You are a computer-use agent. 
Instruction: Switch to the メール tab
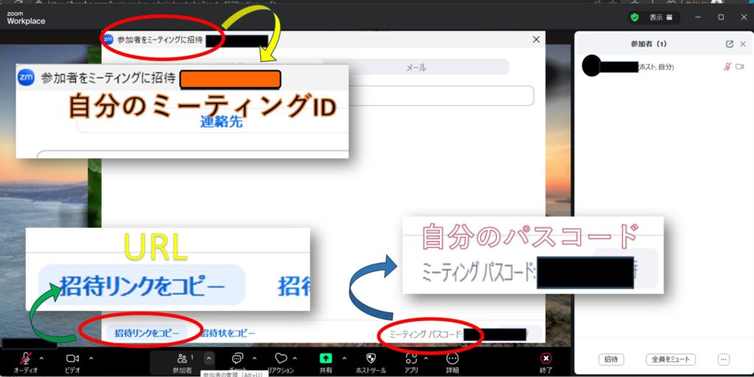416,68
